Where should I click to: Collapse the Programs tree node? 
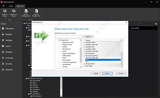coord(31,96)
